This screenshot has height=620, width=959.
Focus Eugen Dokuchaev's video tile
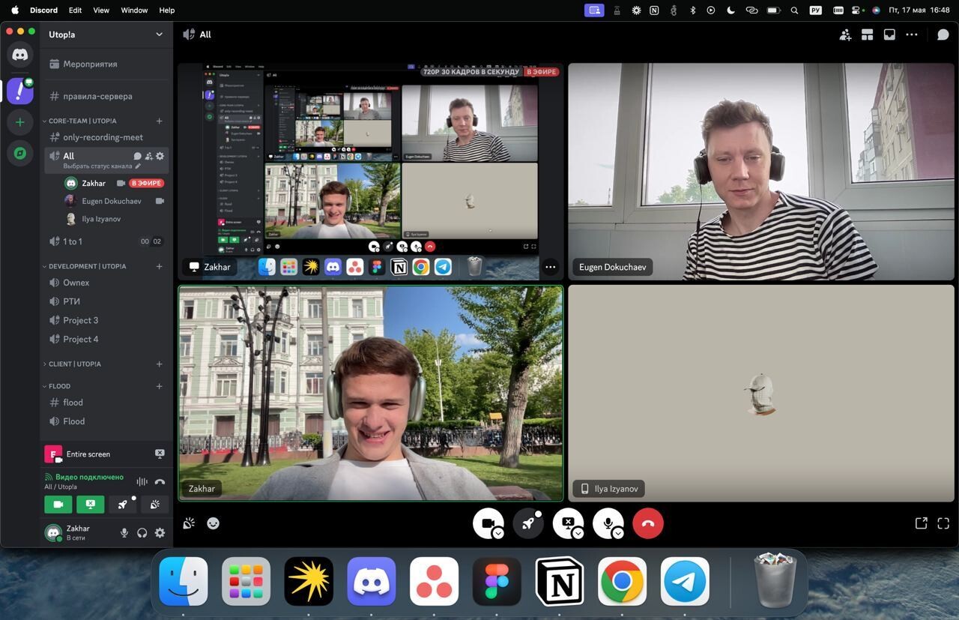click(x=761, y=172)
